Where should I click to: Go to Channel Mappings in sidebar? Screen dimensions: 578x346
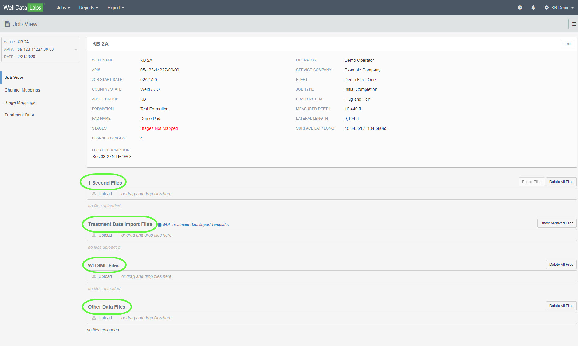coord(22,90)
